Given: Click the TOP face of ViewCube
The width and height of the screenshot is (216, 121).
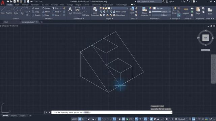Looking at the screenshot, I should pos(206,38).
